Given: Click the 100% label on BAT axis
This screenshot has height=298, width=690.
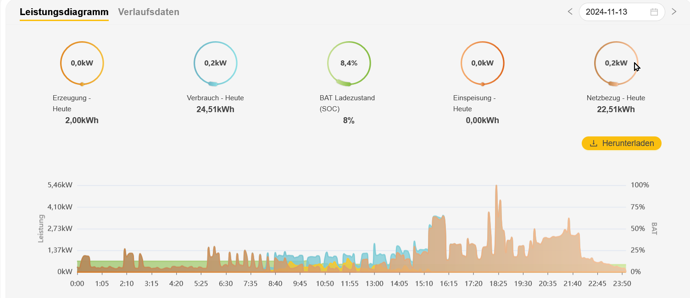Looking at the screenshot, I should (640, 185).
